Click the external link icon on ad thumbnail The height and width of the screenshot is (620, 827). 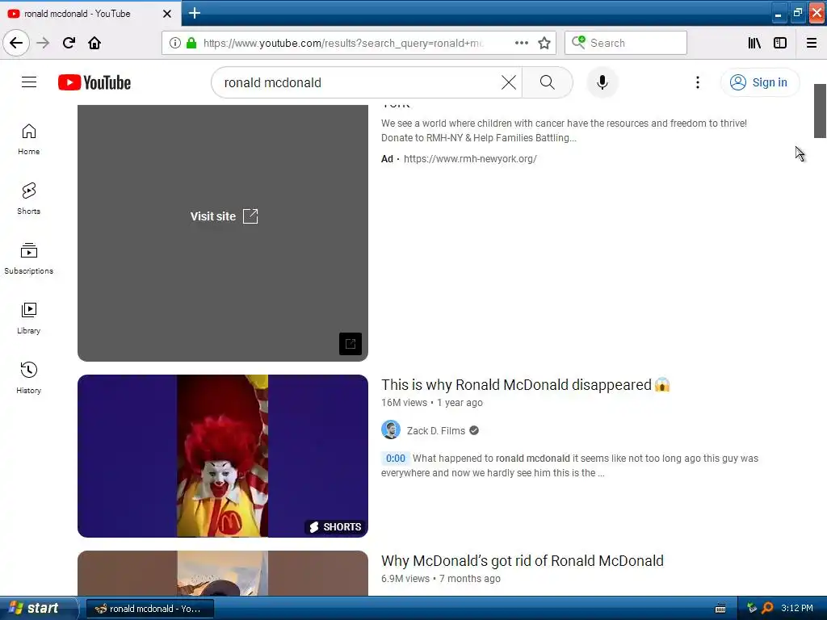click(x=351, y=344)
